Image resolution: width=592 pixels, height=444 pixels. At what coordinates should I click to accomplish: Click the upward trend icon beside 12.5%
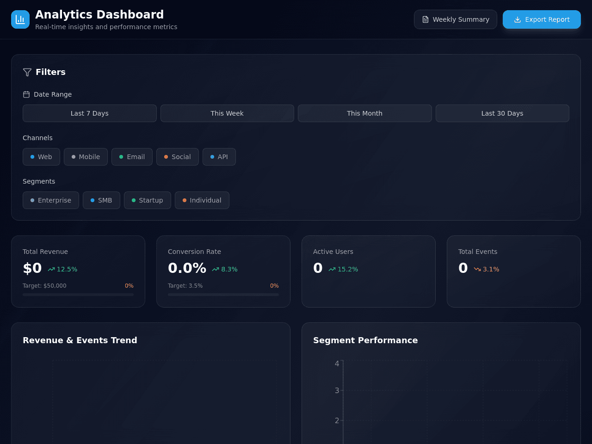click(x=51, y=269)
